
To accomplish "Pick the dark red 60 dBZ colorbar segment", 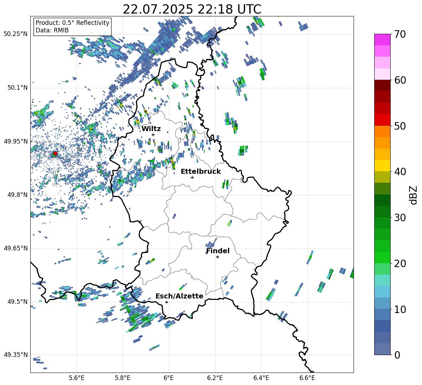I will 382,85.
